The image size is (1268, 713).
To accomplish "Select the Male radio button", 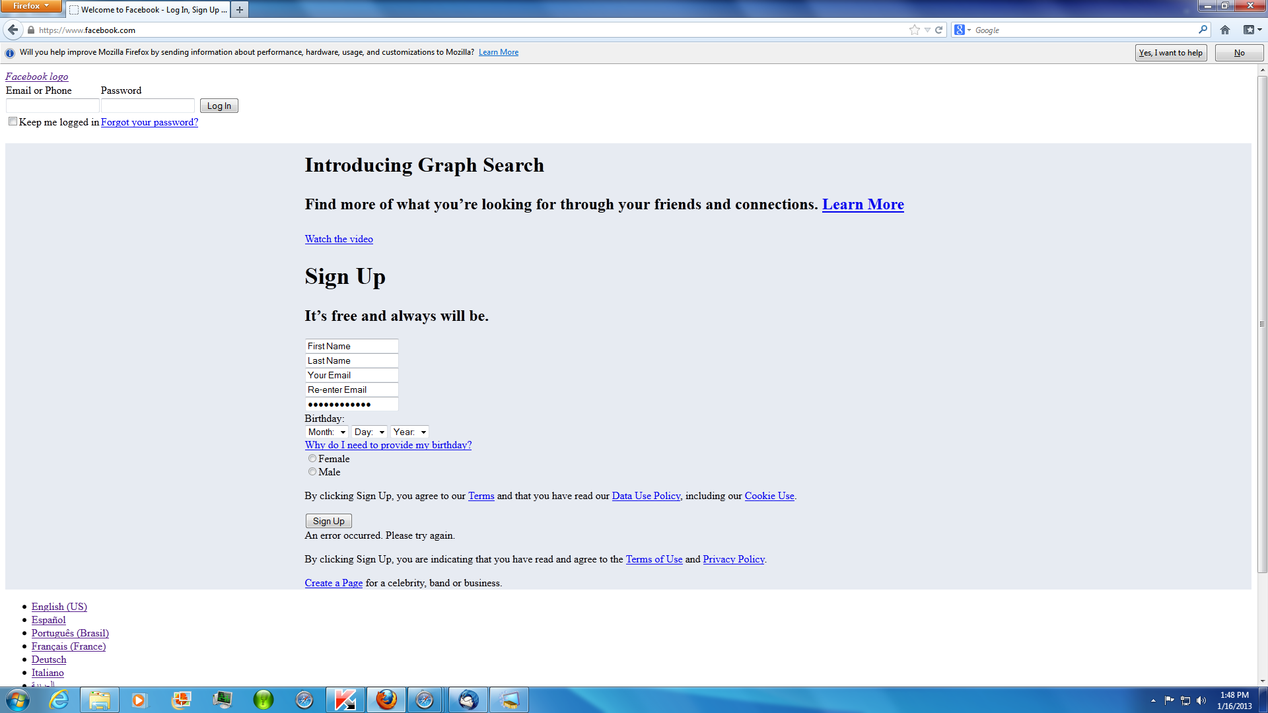I will tap(312, 471).
